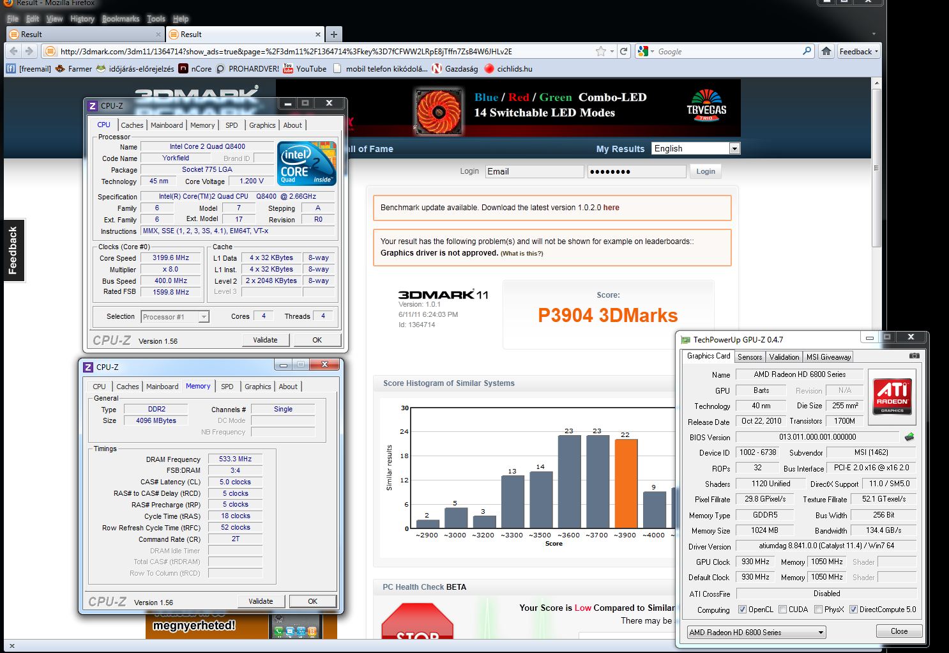Click the vertical page scrollbar thumb
This screenshot has height=653, width=949.
pos(876,169)
